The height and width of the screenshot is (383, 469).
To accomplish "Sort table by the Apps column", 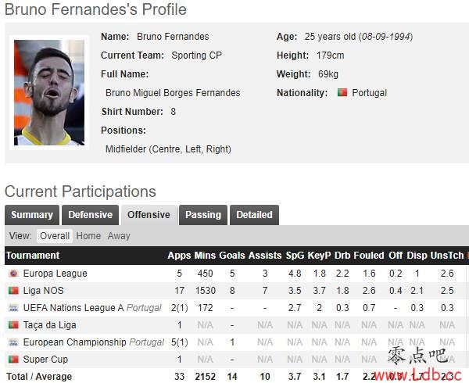I will pyautogui.click(x=179, y=256).
